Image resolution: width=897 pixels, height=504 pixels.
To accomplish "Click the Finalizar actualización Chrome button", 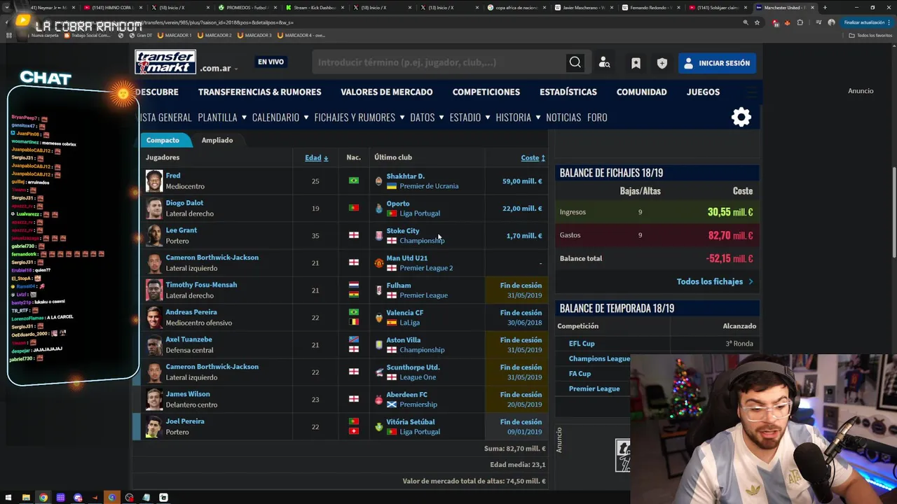I will (866, 22).
